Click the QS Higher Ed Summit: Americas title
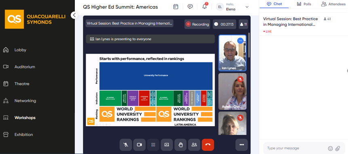The width and height of the screenshot is (348, 154). 120,7
